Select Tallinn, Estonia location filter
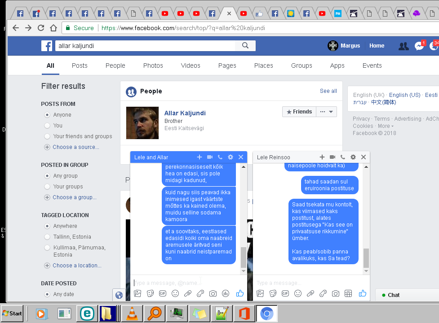This screenshot has height=323, width=439. [x=47, y=237]
